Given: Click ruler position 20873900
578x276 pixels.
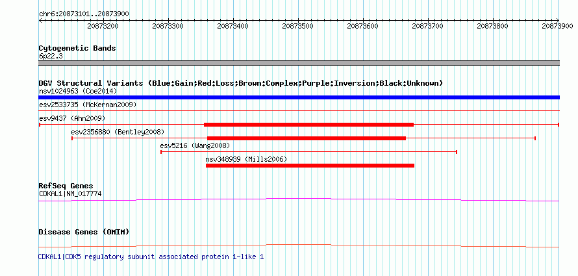Looking at the screenshot, I should (x=558, y=26).
